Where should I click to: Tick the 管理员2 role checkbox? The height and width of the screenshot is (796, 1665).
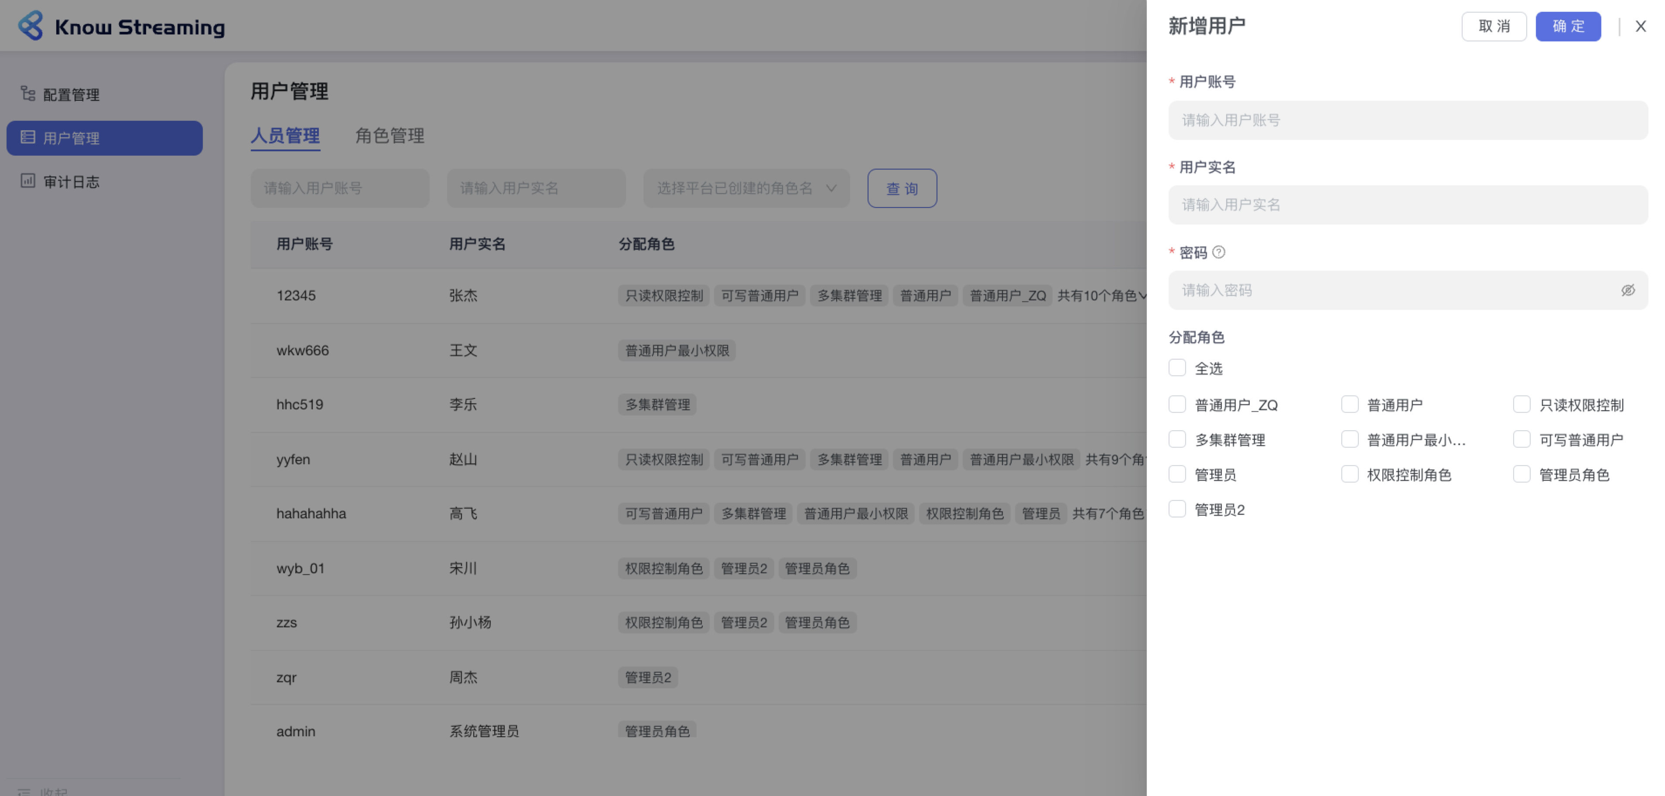click(1177, 509)
